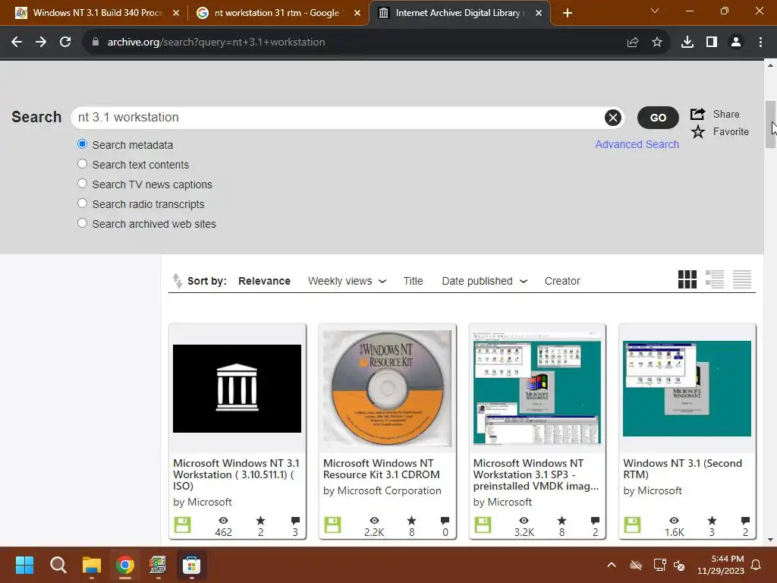Click the Favorite star icon

(x=698, y=132)
